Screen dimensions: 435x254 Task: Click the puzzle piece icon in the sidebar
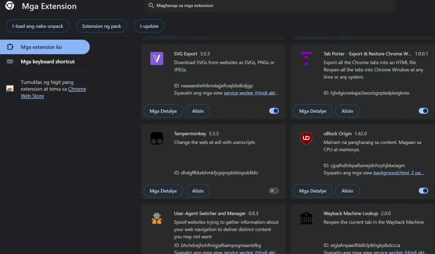point(10,47)
